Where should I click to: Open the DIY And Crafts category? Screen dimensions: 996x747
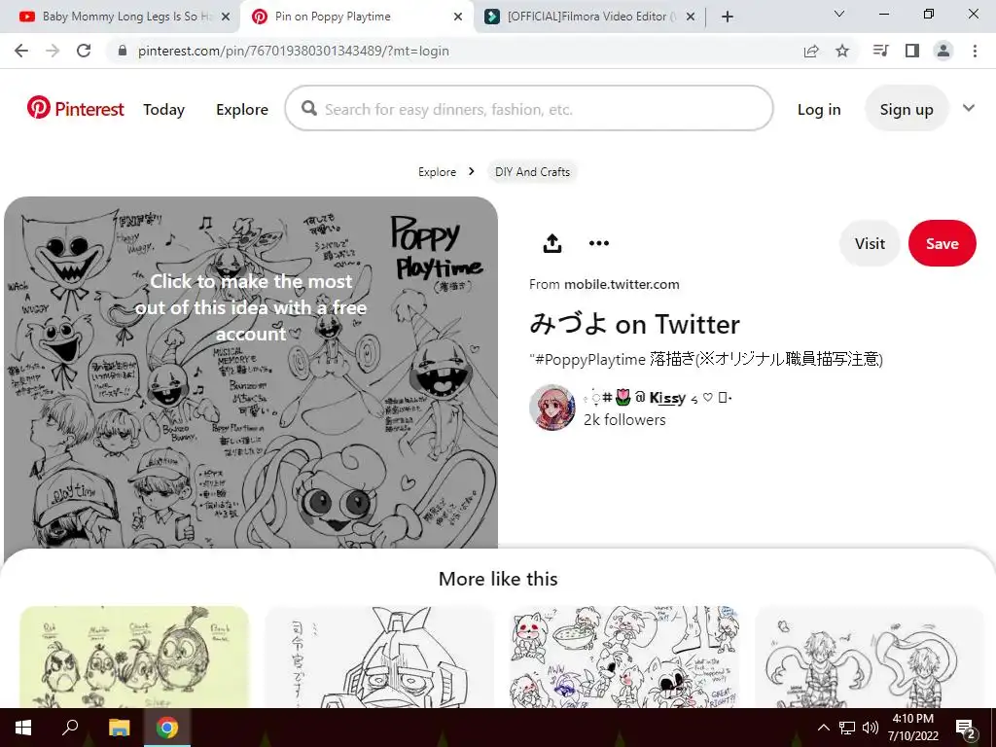[x=532, y=172]
